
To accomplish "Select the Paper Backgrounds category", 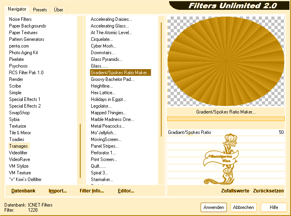I will coord(28,26).
